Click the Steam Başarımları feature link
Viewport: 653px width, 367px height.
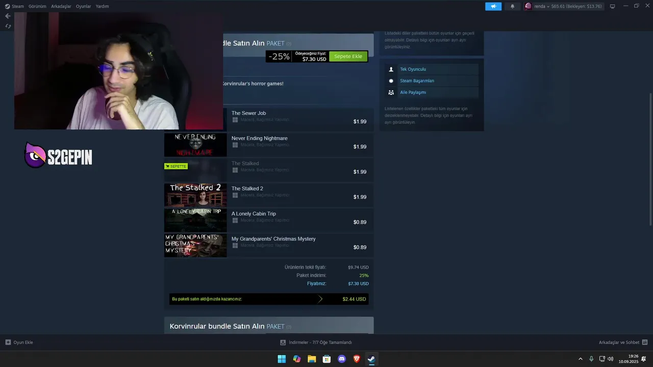(x=417, y=81)
